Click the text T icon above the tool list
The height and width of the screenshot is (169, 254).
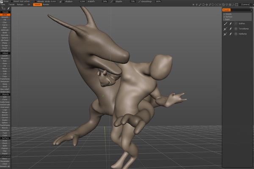3,8
